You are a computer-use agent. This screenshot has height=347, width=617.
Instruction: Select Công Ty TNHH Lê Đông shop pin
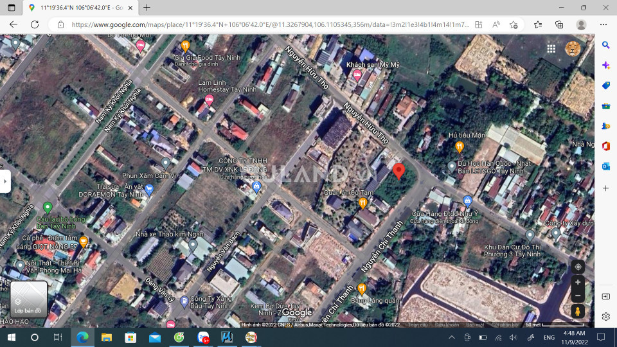click(x=256, y=187)
